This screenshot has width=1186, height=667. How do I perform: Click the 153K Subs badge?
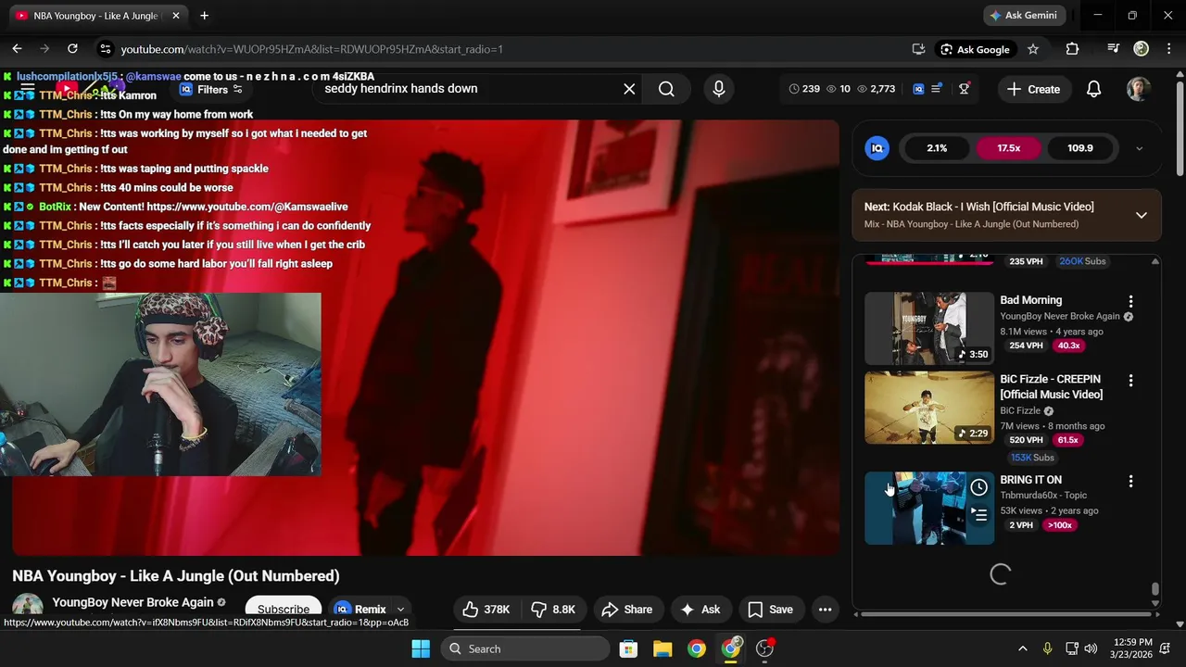coord(1032,458)
